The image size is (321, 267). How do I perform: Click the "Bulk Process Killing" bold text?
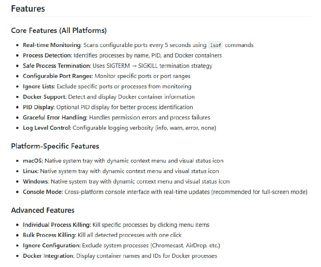[49, 235]
